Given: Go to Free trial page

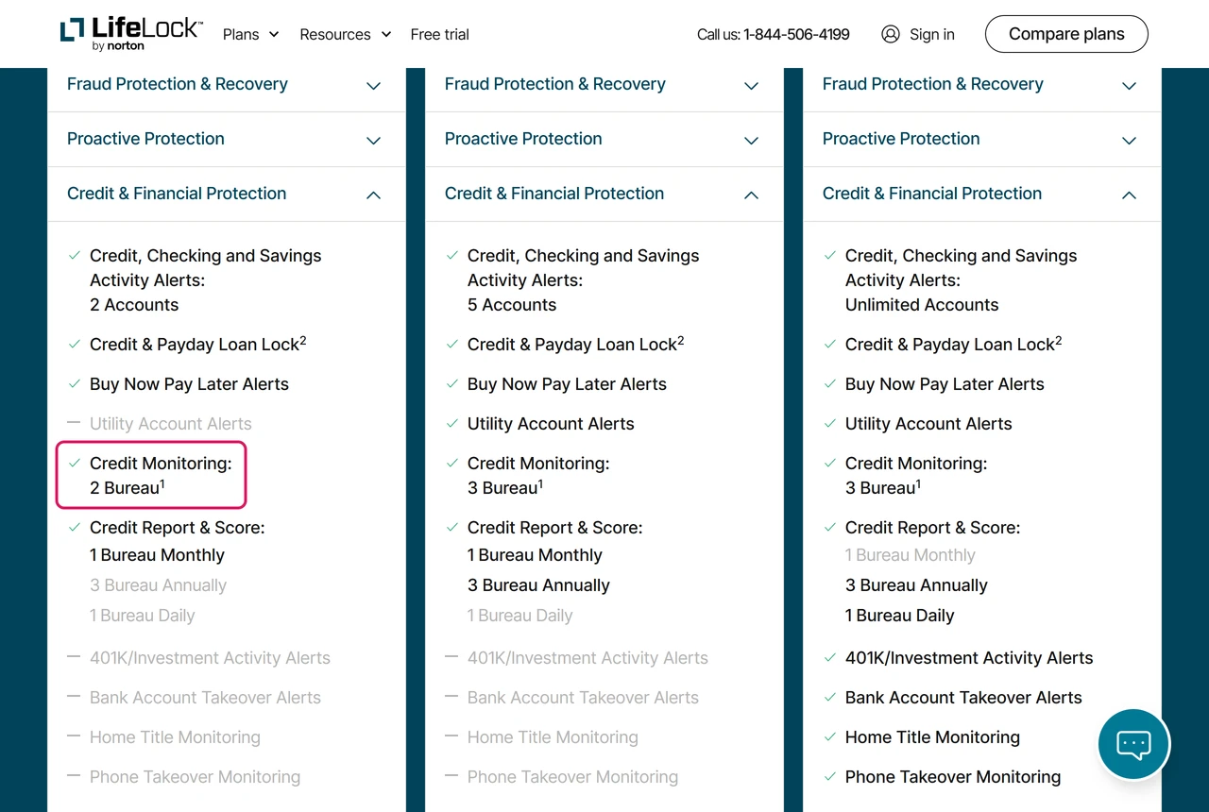Looking at the screenshot, I should (x=439, y=34).
